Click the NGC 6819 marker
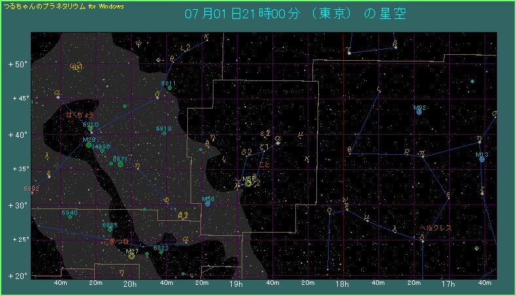516x296 pixels. click(164, 133)
